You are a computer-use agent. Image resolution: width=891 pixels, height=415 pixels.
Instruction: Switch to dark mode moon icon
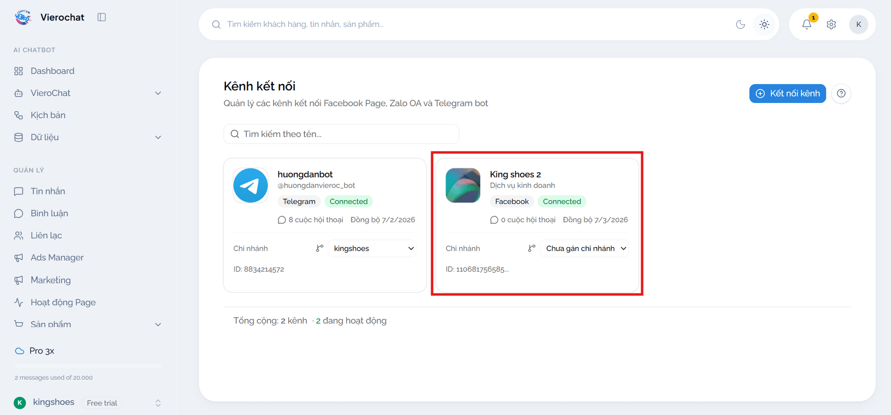point(741,24)
